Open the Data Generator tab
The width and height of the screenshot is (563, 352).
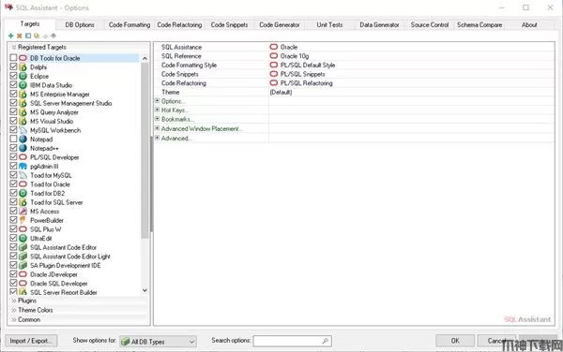pos(379,24)
